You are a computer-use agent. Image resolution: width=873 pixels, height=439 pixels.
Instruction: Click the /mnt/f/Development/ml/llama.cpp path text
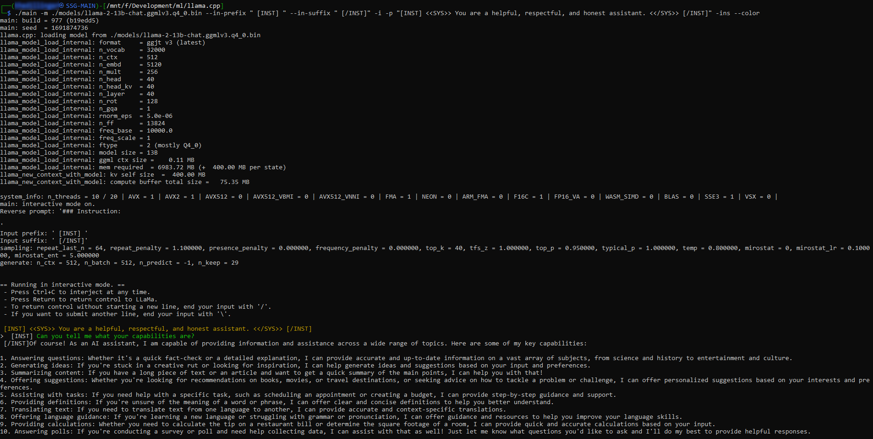point(164,6)
